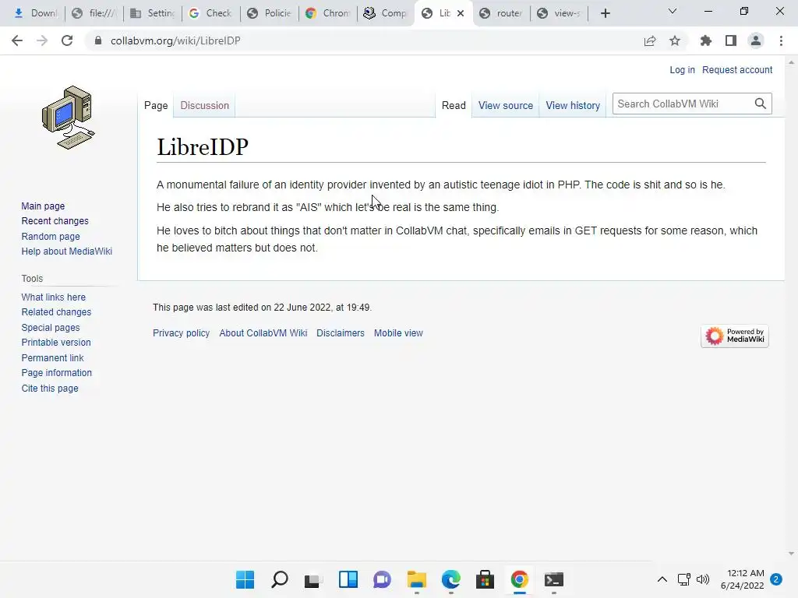This screenshot has height=598, width=798.
Task: Select the Read tab
Action: [454, 105]
